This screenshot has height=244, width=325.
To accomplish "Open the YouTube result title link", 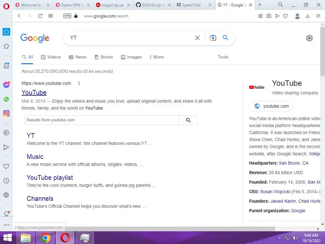I will pos(34,92).
